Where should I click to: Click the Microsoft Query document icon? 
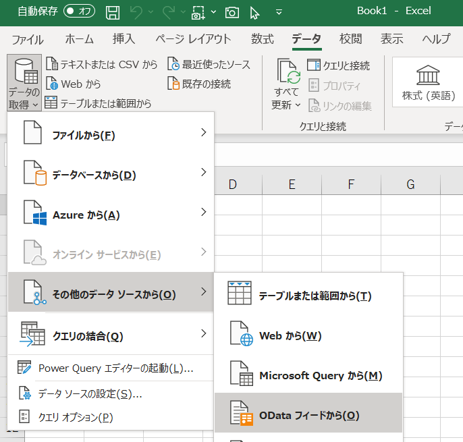click(242, 373)
